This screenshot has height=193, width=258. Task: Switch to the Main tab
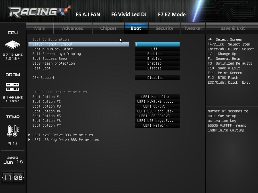click(40, 28)
